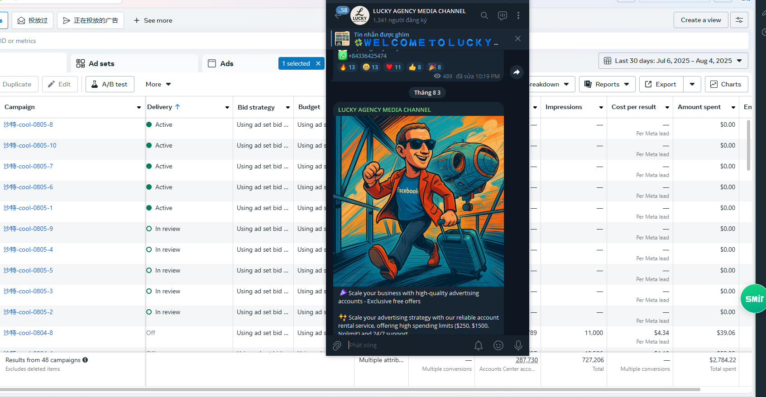Open Amount spent column dropdown
766x397 pixels.
[x=733, y=107]
